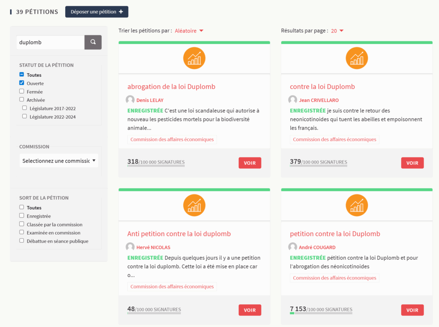Click the chart icon above 'abrogation de la loi Duplomb'
439x327 pixels.
(x=194, y=58)
